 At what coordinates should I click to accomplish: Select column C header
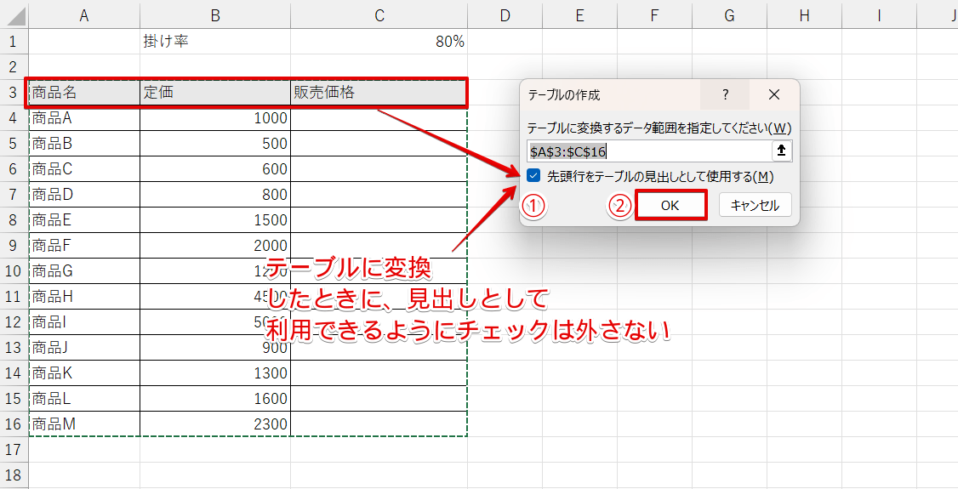click(x=379, y=16)
